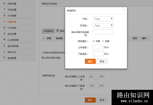Viewport: 153px width, 105px height.
Task: Open VPN服务 menu item
Action: [x=18, y=28]
